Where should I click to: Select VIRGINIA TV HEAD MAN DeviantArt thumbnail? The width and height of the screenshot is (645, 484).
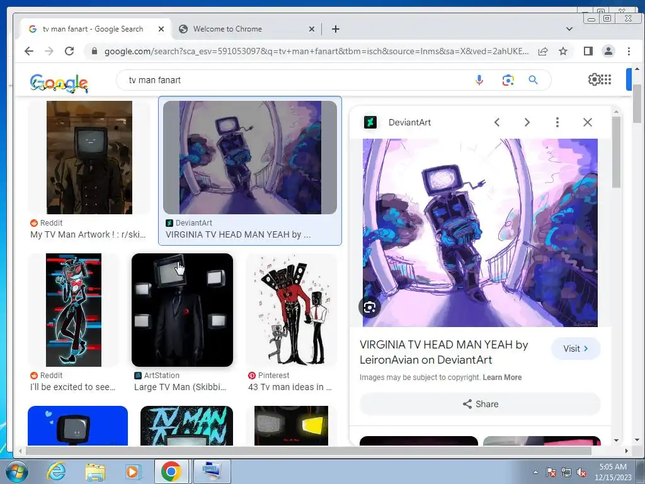pos(250,157)
